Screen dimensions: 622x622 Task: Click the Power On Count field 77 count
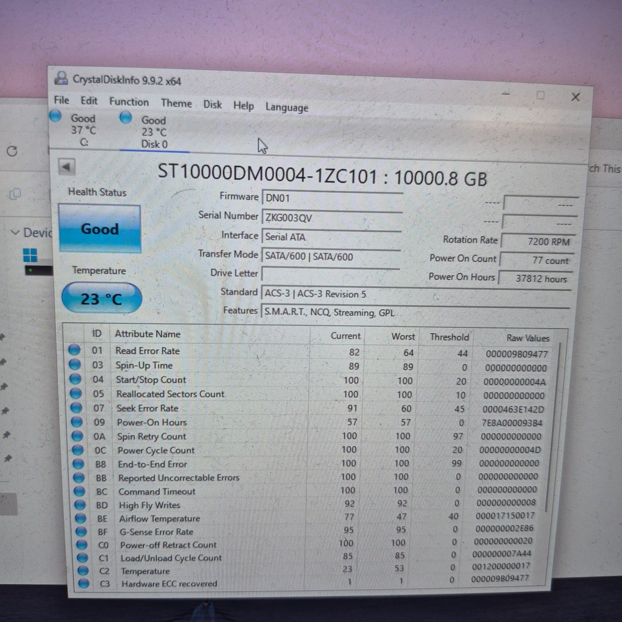tap(536, 260)
